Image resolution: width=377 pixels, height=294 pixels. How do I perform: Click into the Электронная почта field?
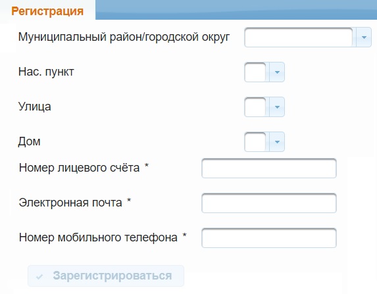(269, 203)
